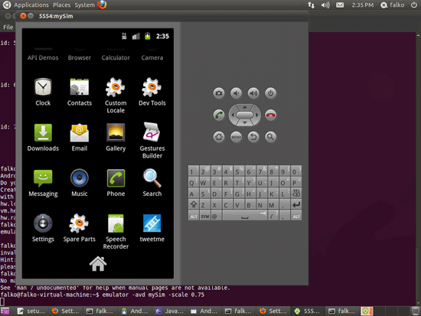Click the D-pad center button
This screenshot has height=316, width=421.
245,115
